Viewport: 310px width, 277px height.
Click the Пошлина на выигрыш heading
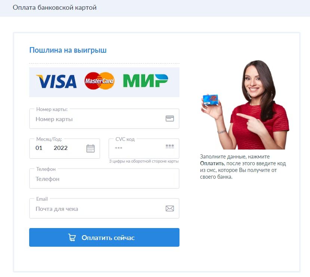coord(68,50)
